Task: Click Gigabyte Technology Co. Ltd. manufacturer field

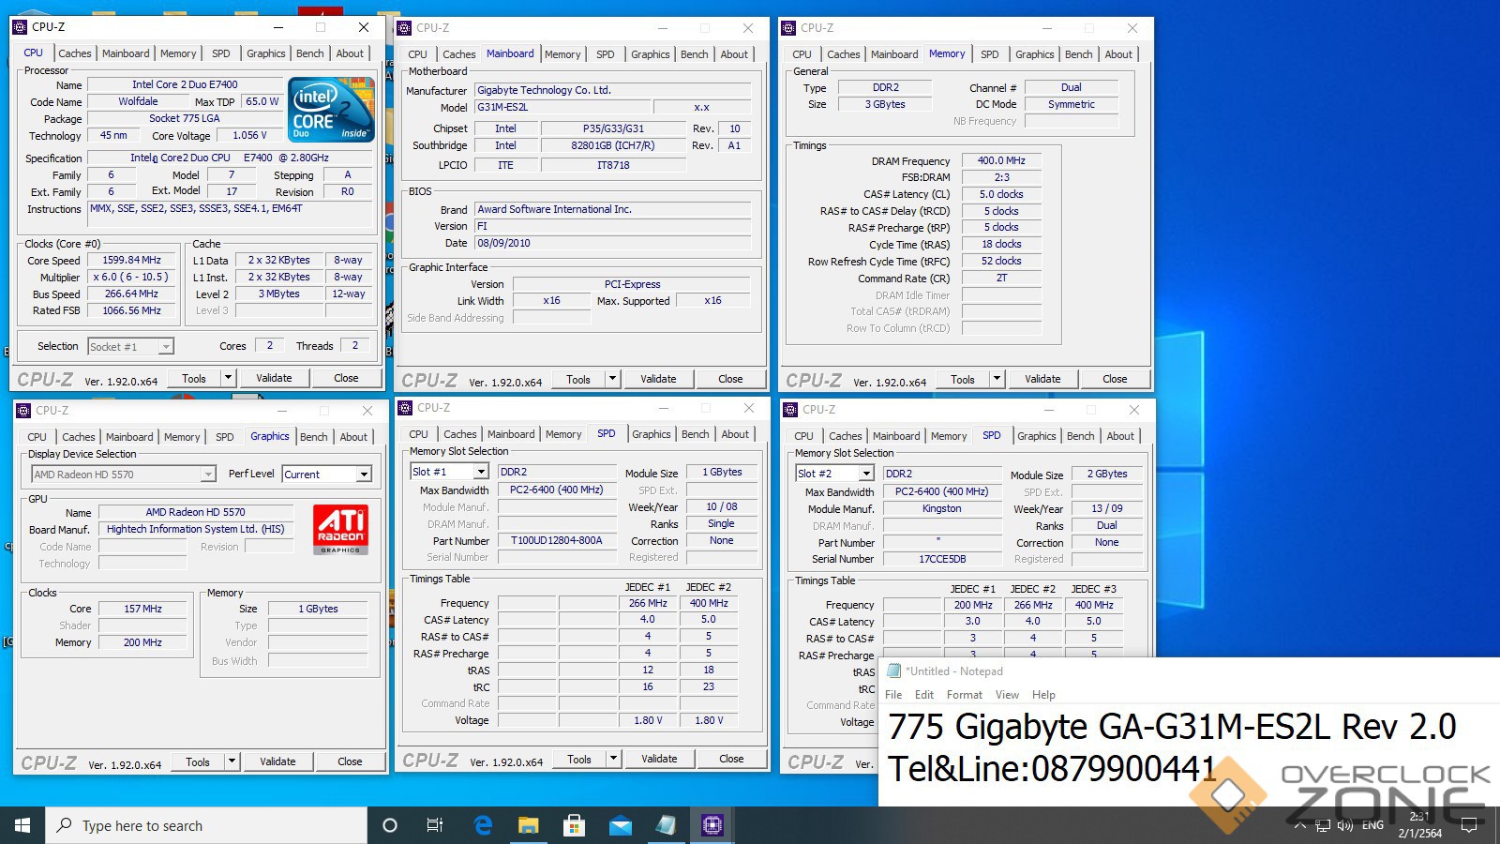Action: (612, 90)
